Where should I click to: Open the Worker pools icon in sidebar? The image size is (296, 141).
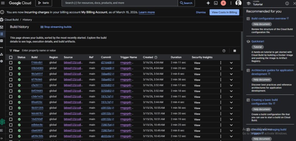point(2,55)
